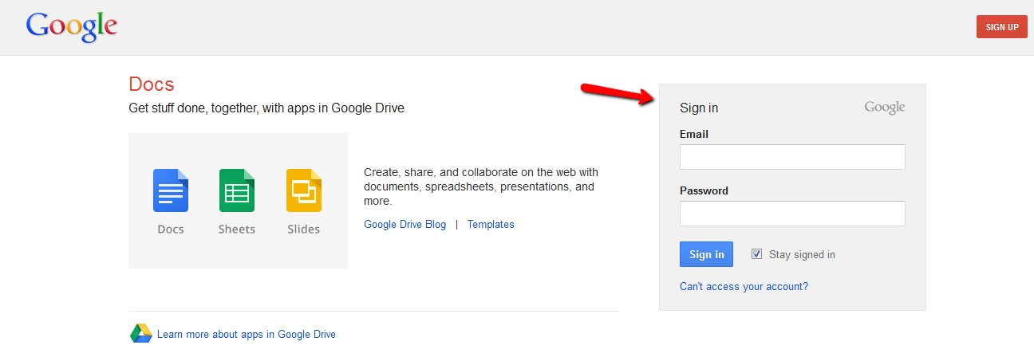1034x361 pixels.
Task: Focus the Email input field
Action: (x=792, y=157)
